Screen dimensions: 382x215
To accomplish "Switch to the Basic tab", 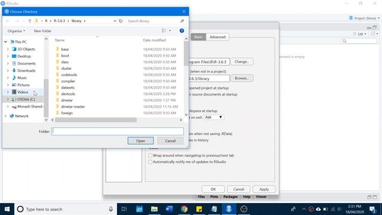I will [x=198, y=37].
